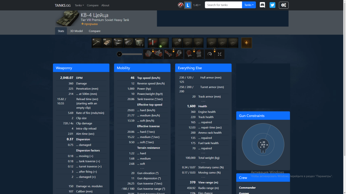
Task: Click the Commander crew entry
Action: click(247, 188)
